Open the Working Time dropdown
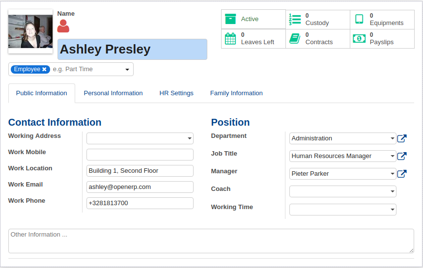The image size is (423, 268). coord(393,210)
